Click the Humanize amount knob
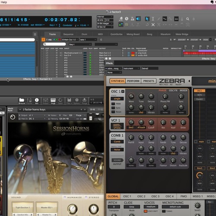This screenshot has width=216, height=216. pyautogui.click(x=73, y=209)
